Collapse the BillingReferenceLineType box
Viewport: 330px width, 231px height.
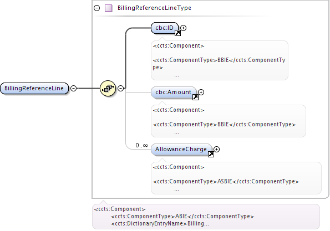[97, 8]
